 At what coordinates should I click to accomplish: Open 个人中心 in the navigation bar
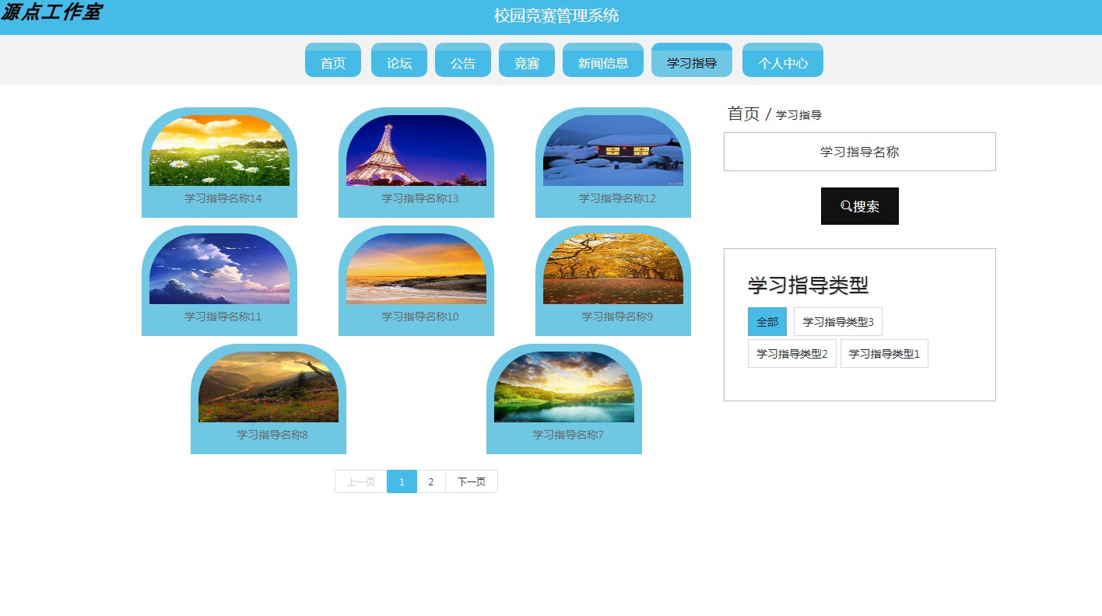(783, 60)
